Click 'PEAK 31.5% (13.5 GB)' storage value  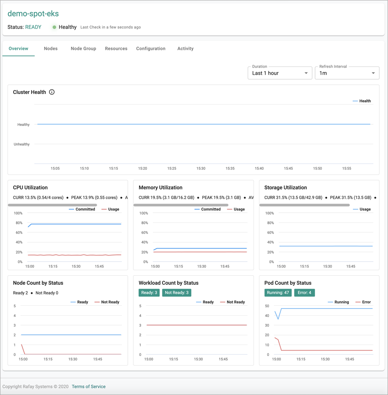click(351, 197)
